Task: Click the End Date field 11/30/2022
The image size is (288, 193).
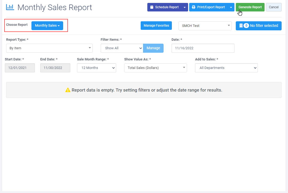Action: [55, 68]
